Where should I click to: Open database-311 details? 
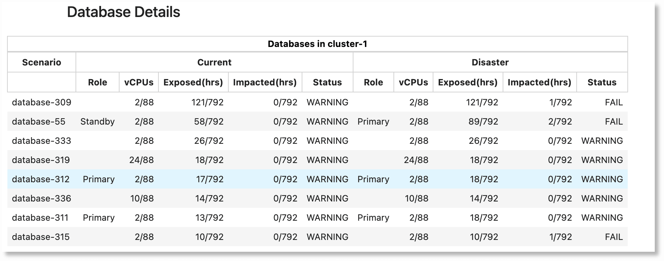pos(40,218)
